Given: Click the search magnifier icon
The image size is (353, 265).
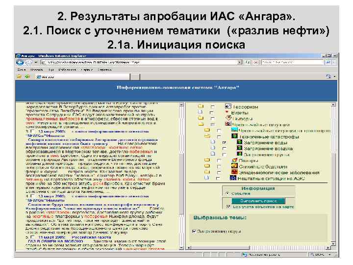Looking at the screenshot, I should click(x=328, y=62).
